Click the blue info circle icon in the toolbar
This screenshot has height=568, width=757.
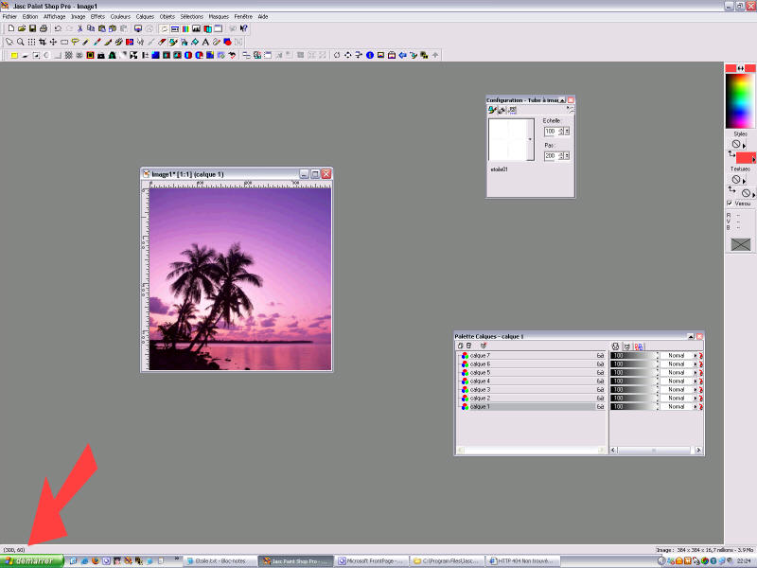(370, 55)
